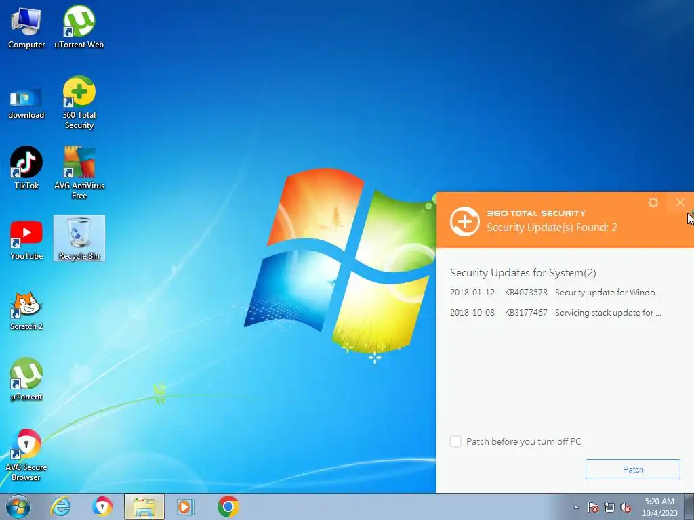
Task: Click the 2018-10-08 date entry
Action: pyautogui.click(x=472, y=313)
